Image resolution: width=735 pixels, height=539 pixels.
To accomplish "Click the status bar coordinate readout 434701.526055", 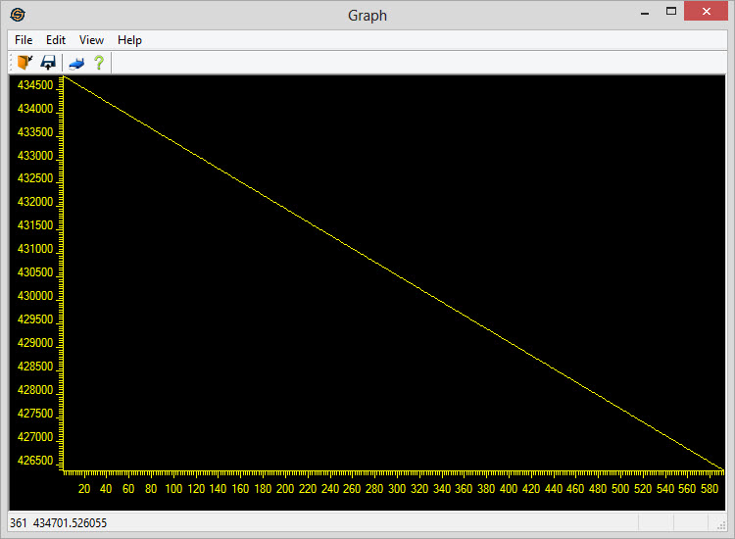I will click(x=71, y=523).
